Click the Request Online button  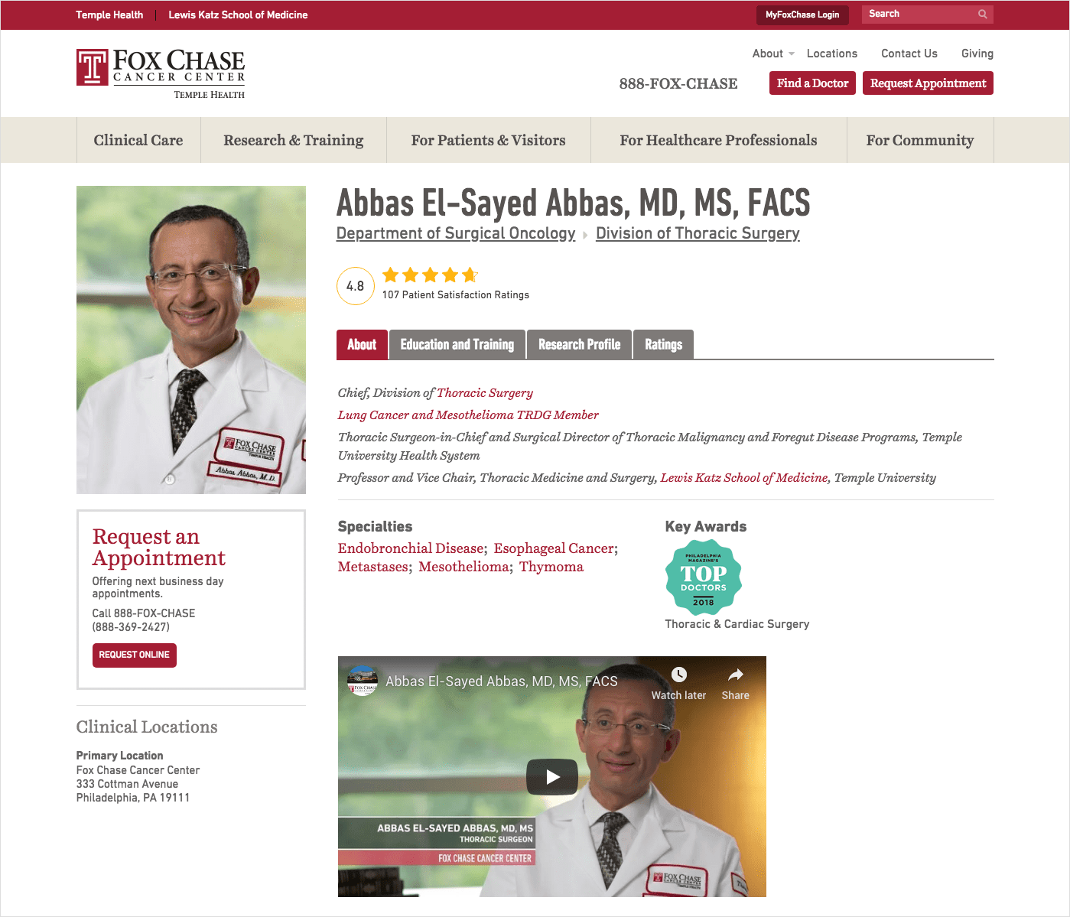point(135,655)
